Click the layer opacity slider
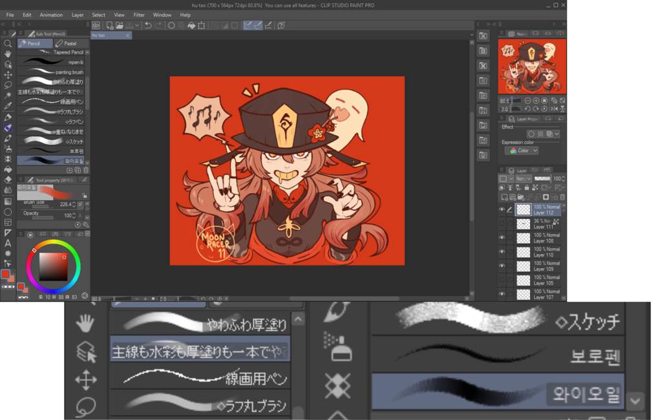 click(542, 178)
